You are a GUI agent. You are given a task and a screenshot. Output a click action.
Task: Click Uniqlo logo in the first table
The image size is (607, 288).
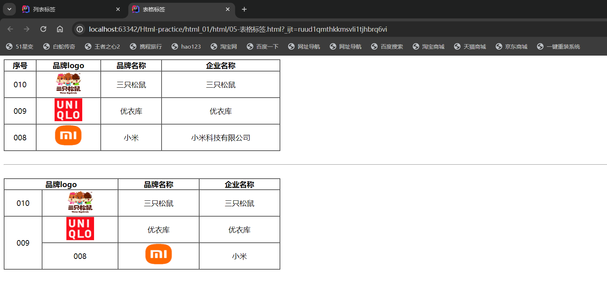68,110
